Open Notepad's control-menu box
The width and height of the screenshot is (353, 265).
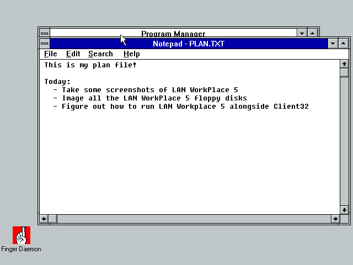[x=45, y=44]
